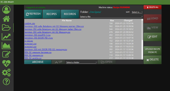This screenshot has width=170, height=91.
Task: Open the heartbeat health monitor icon
Action: 6,63
